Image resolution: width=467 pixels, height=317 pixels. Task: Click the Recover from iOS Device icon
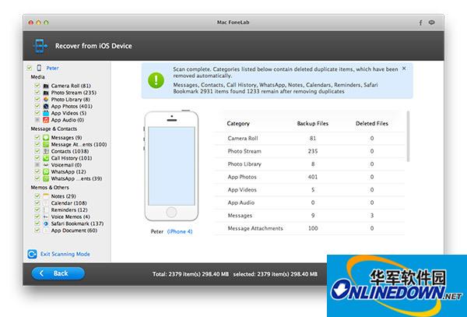tap(40, 46)
